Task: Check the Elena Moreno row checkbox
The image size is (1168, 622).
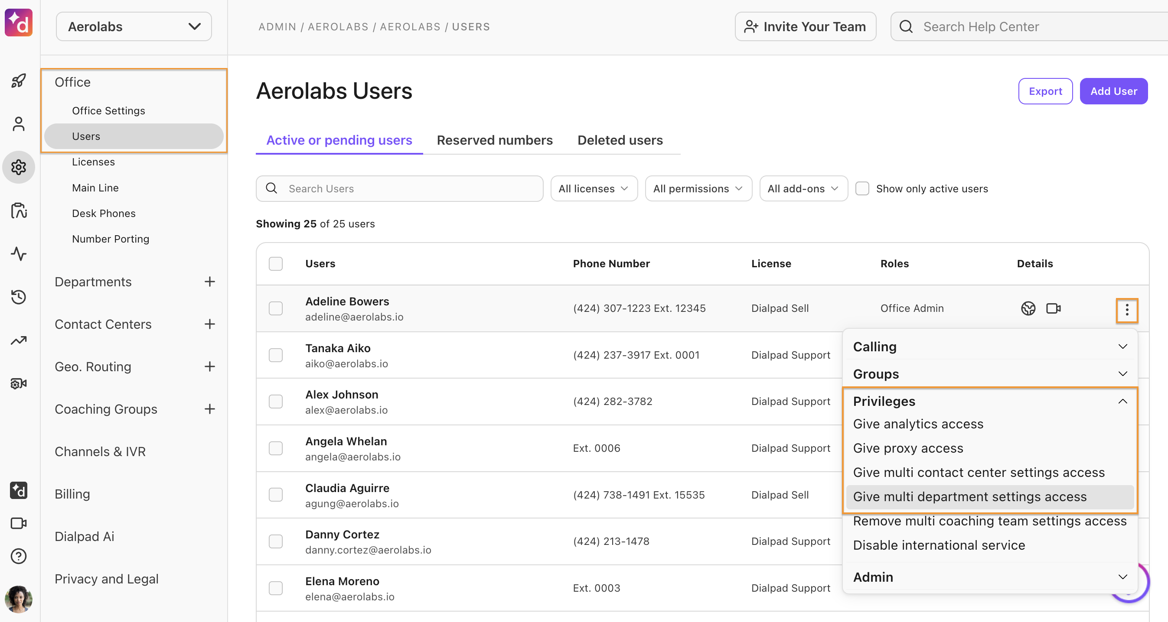Action: pos(276,588)
